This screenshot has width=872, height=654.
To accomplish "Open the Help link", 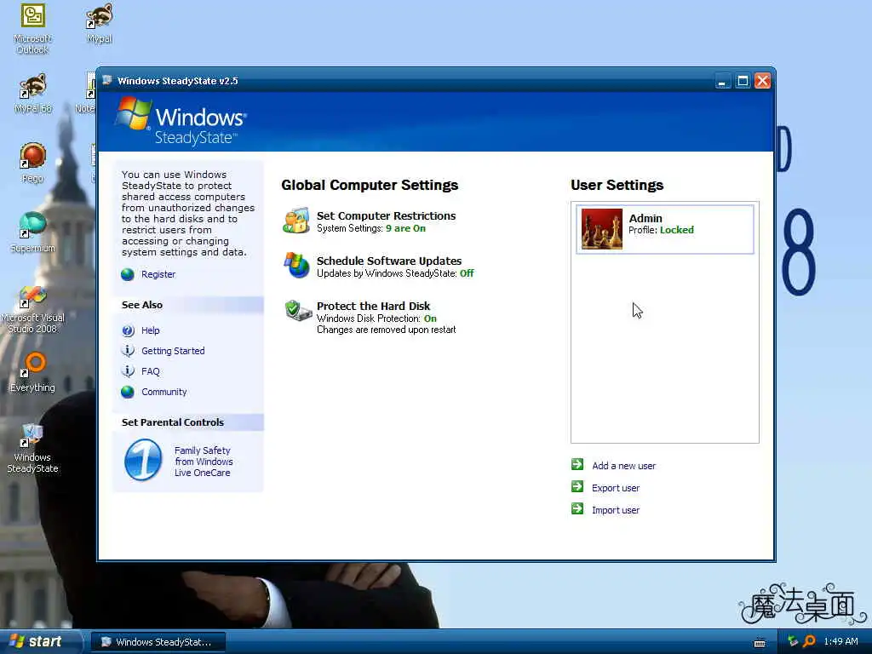I will point(150,330).
